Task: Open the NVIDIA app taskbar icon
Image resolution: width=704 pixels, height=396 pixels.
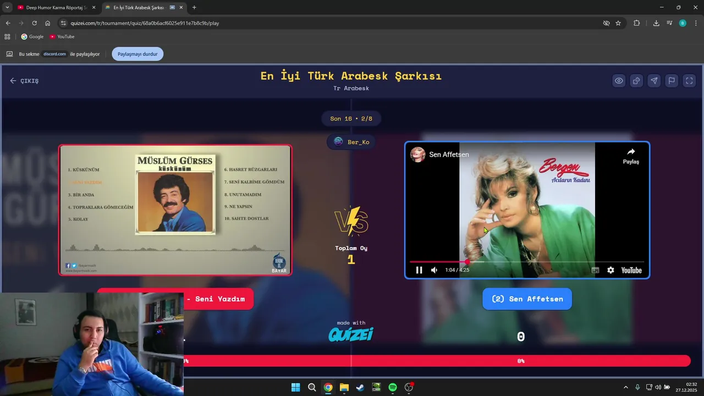Action: tap(376, 387)
